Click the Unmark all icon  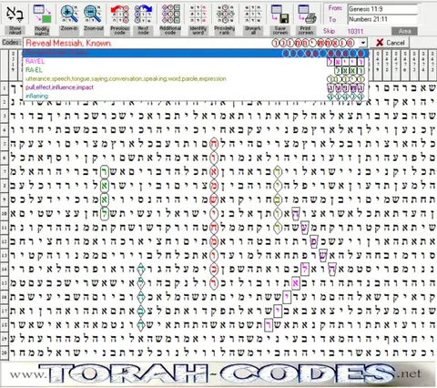click(252, 15)
